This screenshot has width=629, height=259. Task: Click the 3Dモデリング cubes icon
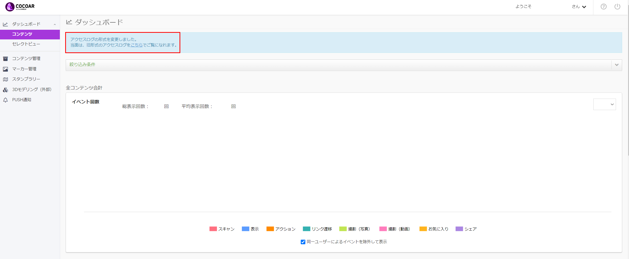[x=5, y=90]
